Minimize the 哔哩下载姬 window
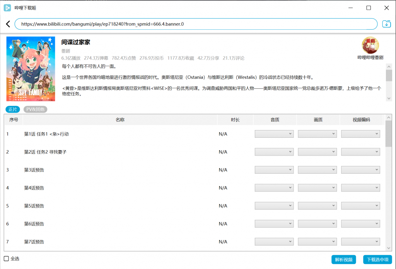 pyautogui.click(x=350, y=8)
